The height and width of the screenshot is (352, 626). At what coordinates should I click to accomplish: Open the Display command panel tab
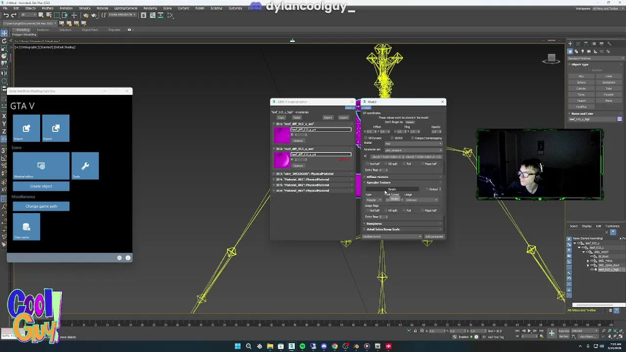(x=601, y=44)
